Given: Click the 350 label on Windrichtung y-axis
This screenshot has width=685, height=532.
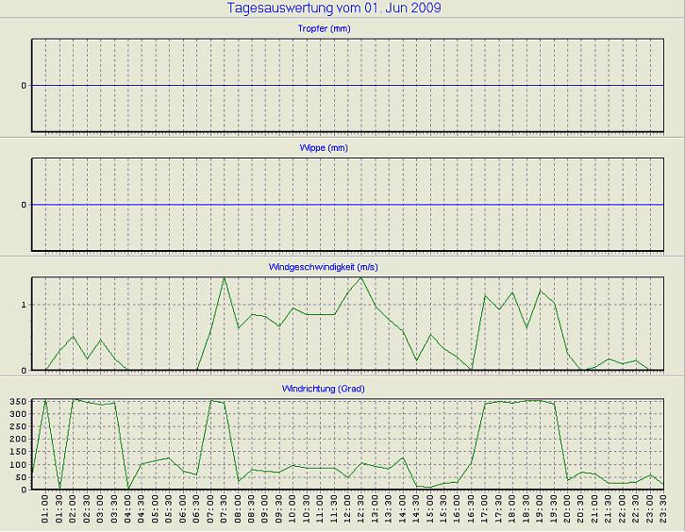Looking at the screenshot, I should pyautogui.click(x=18, y=401).
